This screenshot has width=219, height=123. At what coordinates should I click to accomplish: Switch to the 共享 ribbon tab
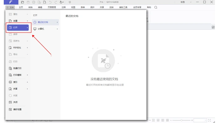(x=102, y=7)
